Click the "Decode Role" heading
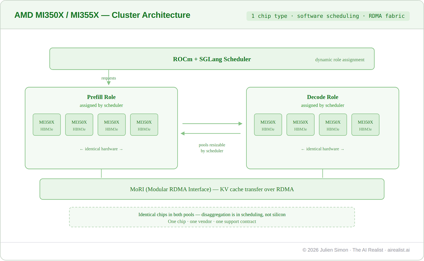 (322, 97)
